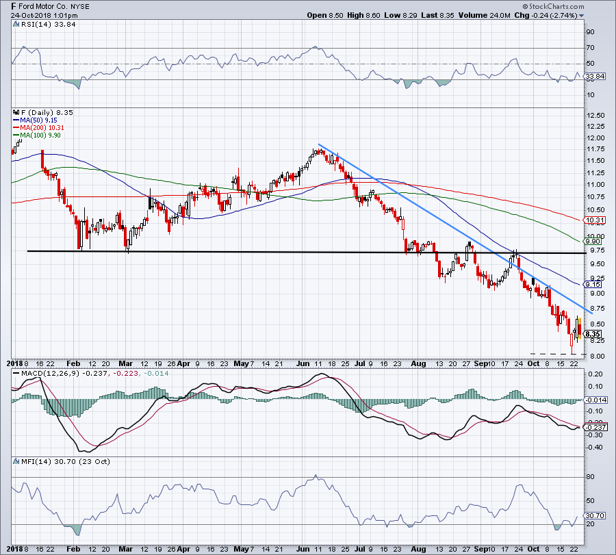Click the 12.00 price axis label

click(x=595, y=138)
